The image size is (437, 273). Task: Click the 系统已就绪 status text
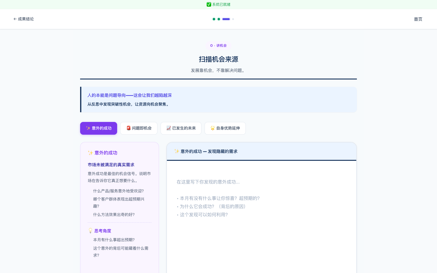[x=221, y=5]
